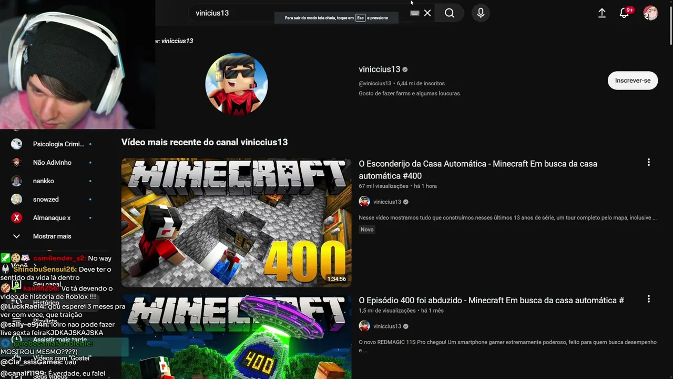Click the nankko channel avatar
673x379 pixels.
coord(16,181)
